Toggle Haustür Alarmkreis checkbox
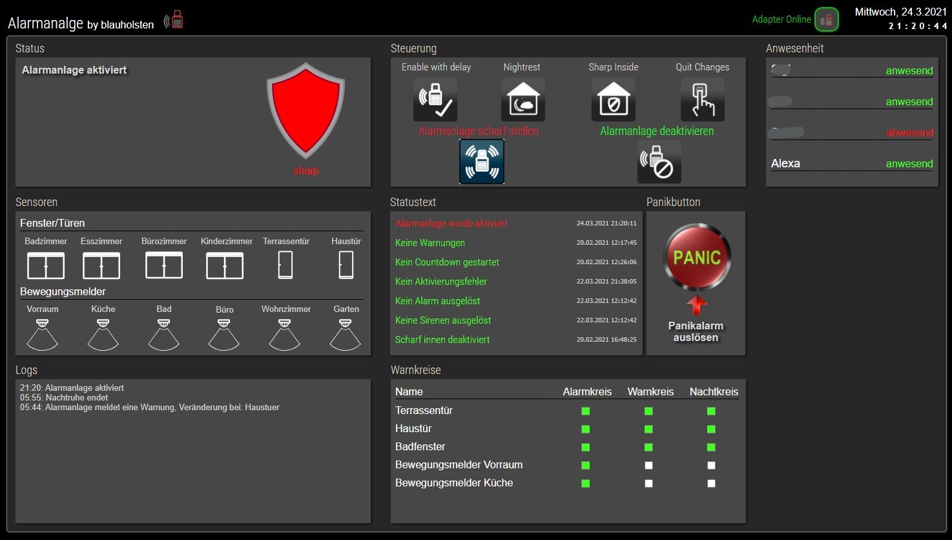This screenshot has width=952, height=540. (x=586, y=429)
